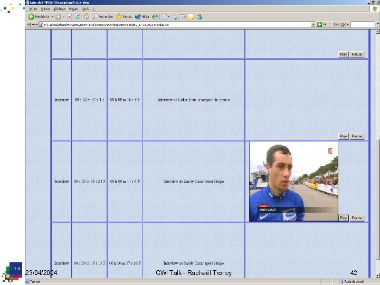This screenshot has width=380, height=285.
Task: Pause the Sandy Casar avant l'étape video
Action: point(357,218)
